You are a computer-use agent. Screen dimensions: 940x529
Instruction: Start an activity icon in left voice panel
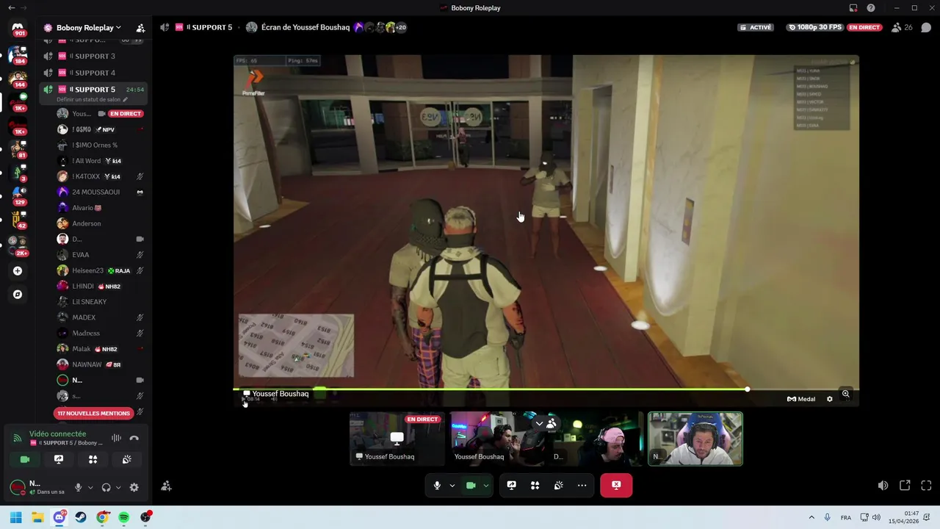pyautogui.click(x=93, y=459)
